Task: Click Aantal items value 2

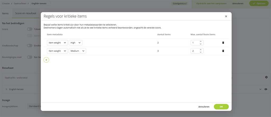Action: pos(158,43)
